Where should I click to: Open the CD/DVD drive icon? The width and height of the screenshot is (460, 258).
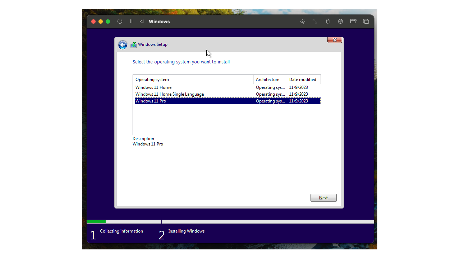point(340,21)
